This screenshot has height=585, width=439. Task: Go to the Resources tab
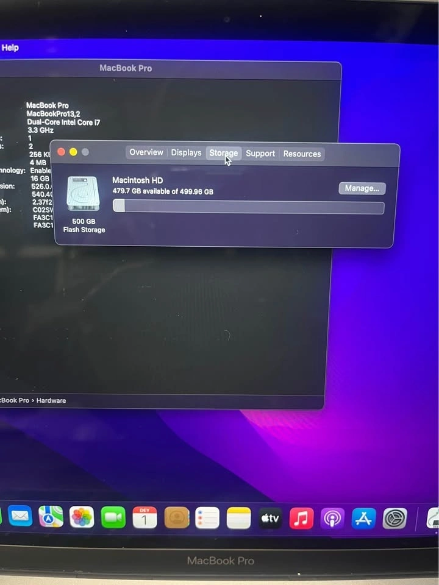pyautogui.click(x=302, y=154)
